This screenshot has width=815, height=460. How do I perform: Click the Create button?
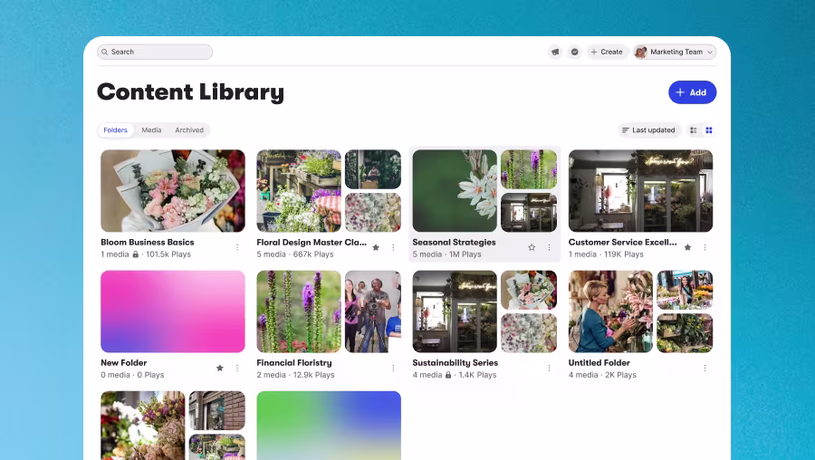pyautogui.click(x=607, y=52)
